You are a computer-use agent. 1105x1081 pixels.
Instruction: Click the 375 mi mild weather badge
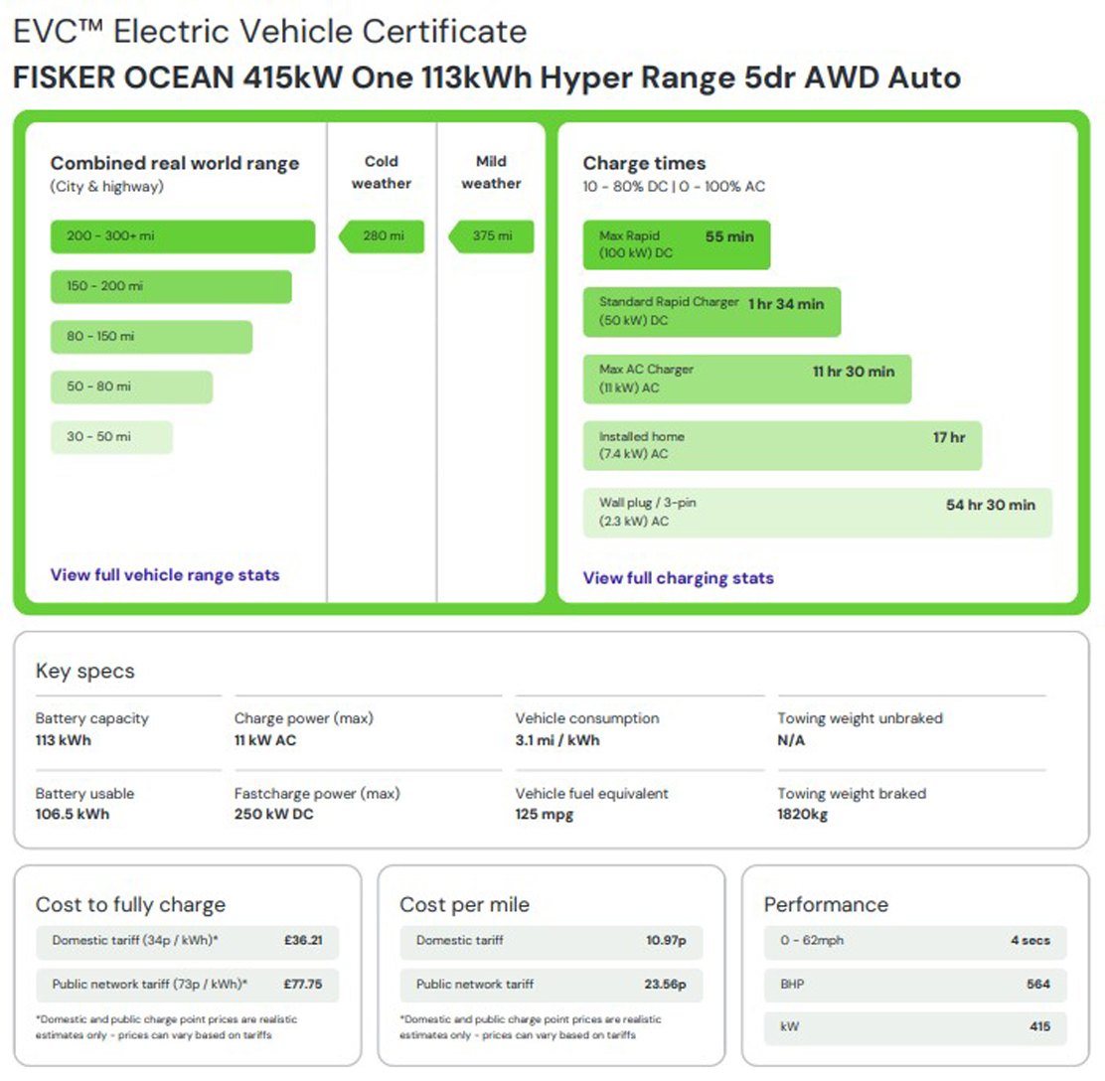coord(492,236)
